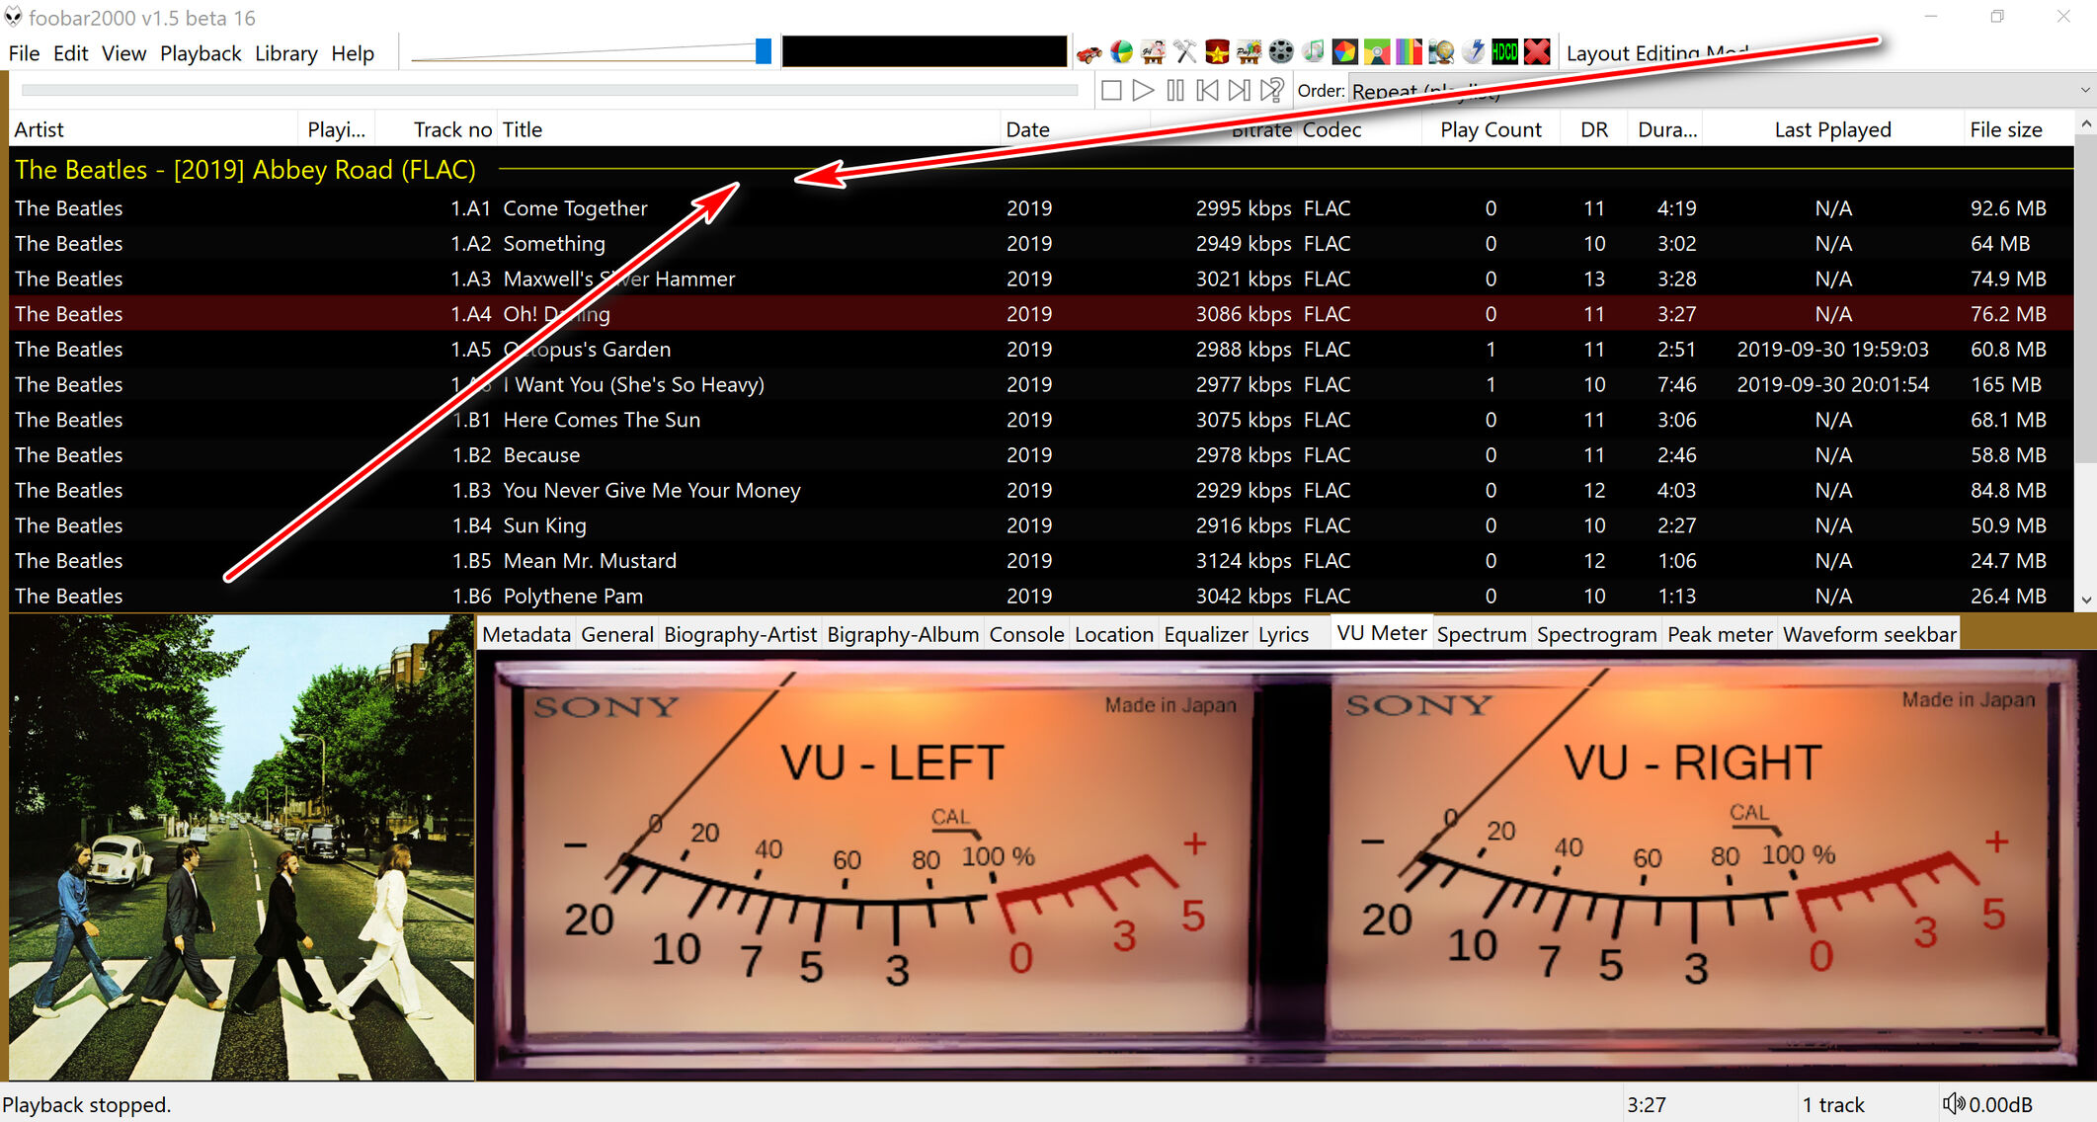Click the Layout Editing Mode toolbar label
The image size is (2097, 1122).
tap(1657, 53)
